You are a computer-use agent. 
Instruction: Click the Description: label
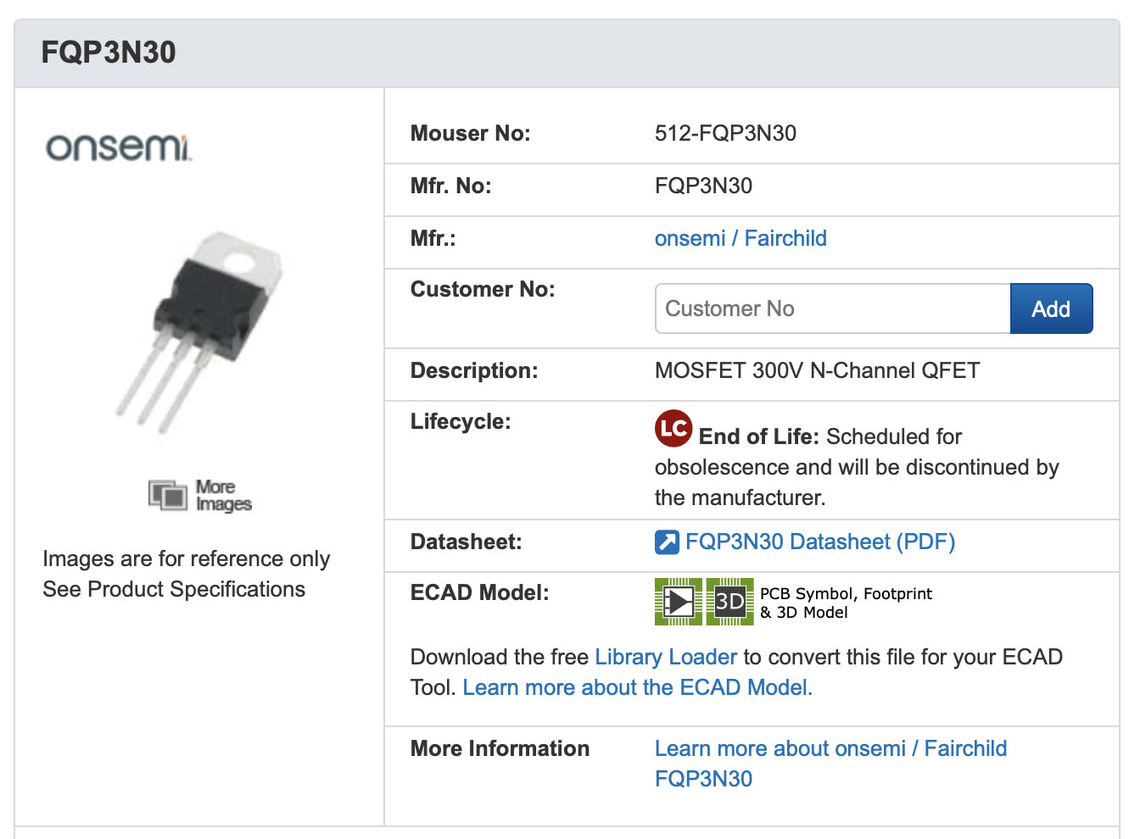[474, 370]
